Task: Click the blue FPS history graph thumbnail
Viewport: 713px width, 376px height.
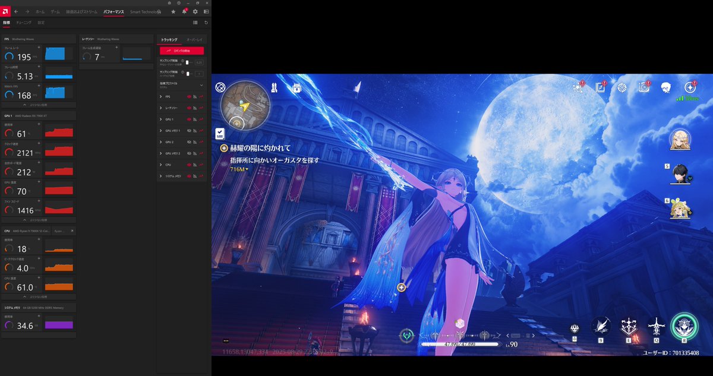Action: [59, 54]
